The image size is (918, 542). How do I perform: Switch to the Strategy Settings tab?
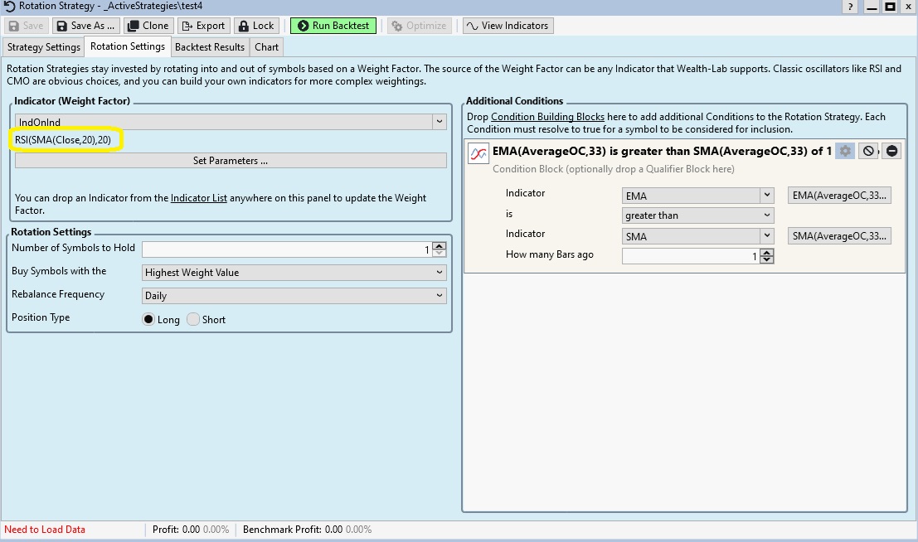pos(44,47)
